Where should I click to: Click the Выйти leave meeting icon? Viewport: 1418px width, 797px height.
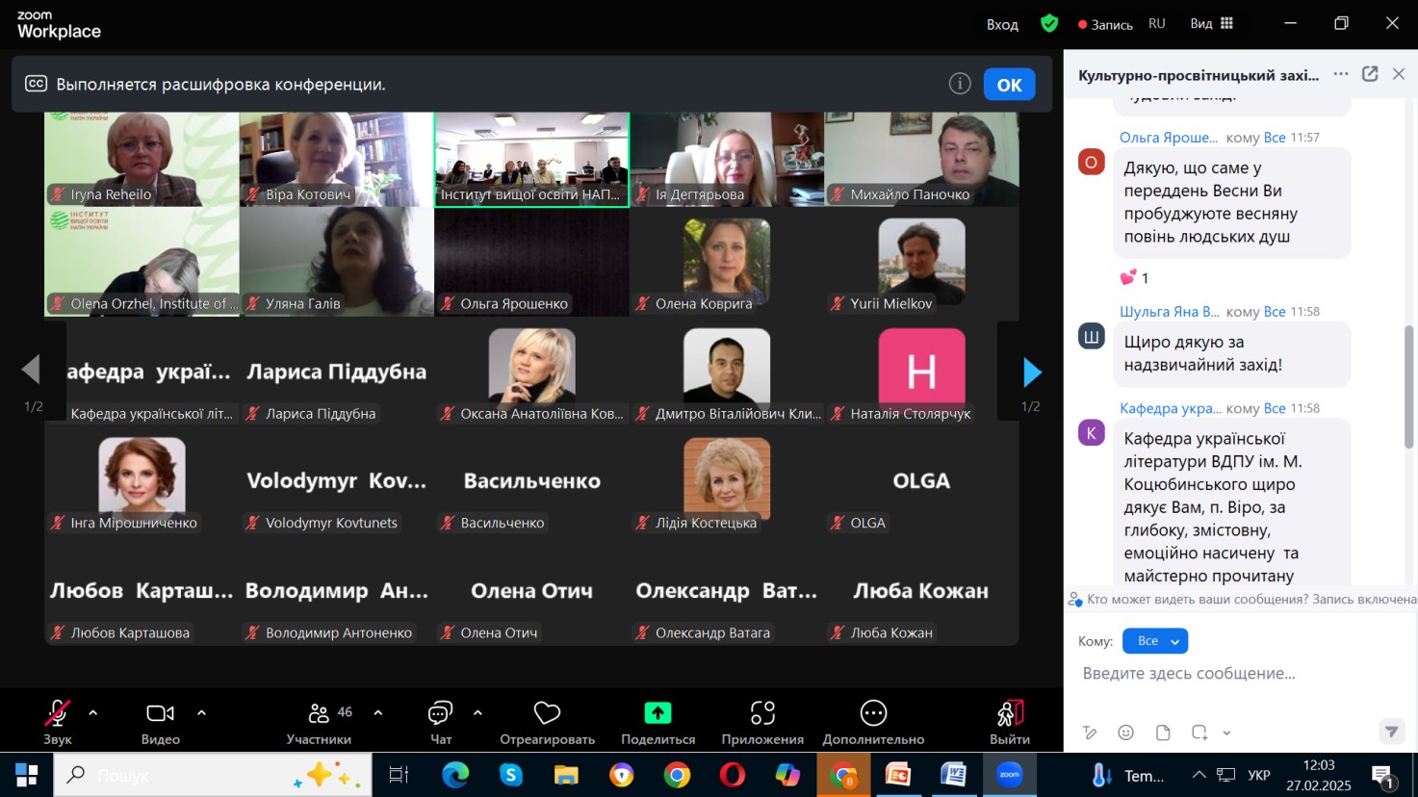pos(1009,714)
